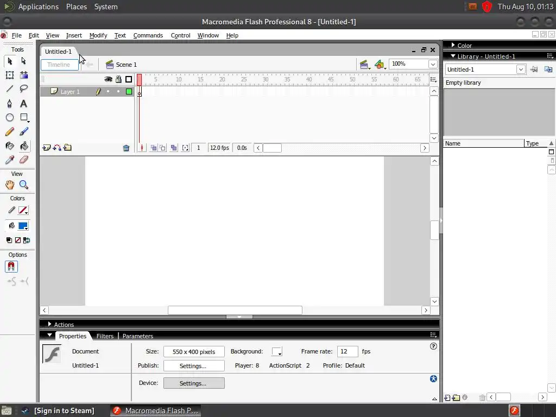Select the Hand tool
The height and width of the screenshot is (417, 556).
click(x=10, y=185)
